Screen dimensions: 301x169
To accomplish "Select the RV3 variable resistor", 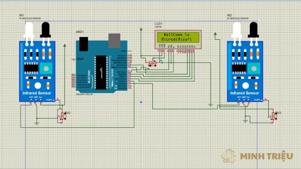I will pos(273,116).
